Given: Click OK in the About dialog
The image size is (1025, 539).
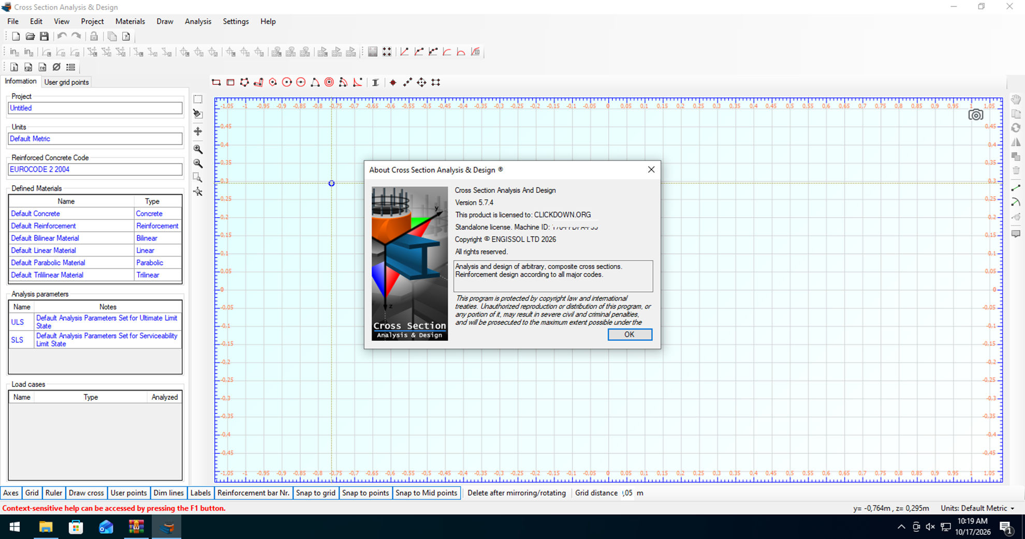Looking at the screenshot, I should (x=629, y=334).
